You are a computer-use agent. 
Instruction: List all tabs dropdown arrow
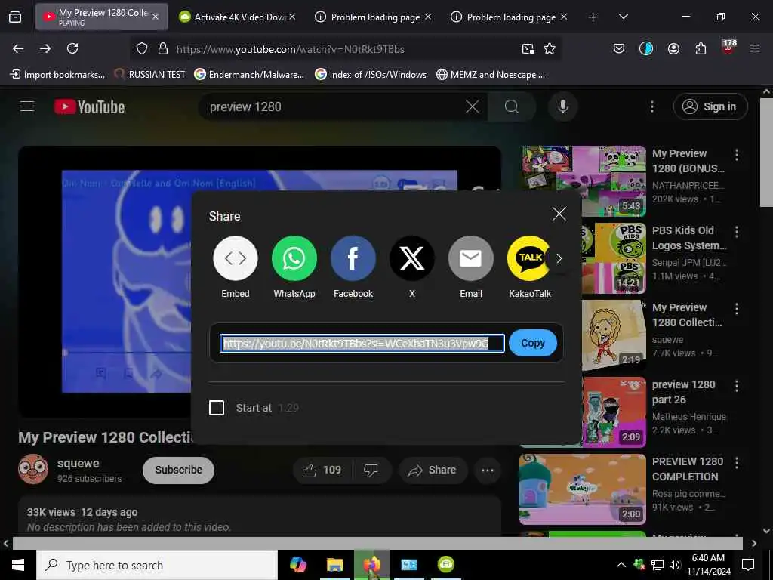click(x=623, y=17)
